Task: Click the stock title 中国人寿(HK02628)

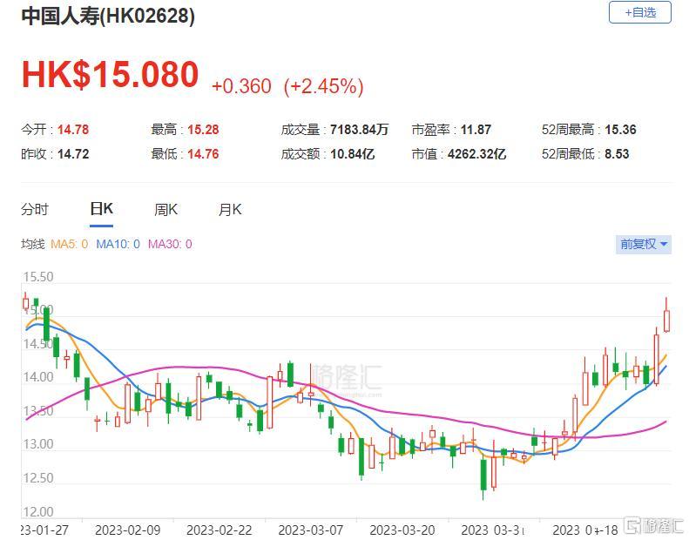Action: (x=108, y=17)
